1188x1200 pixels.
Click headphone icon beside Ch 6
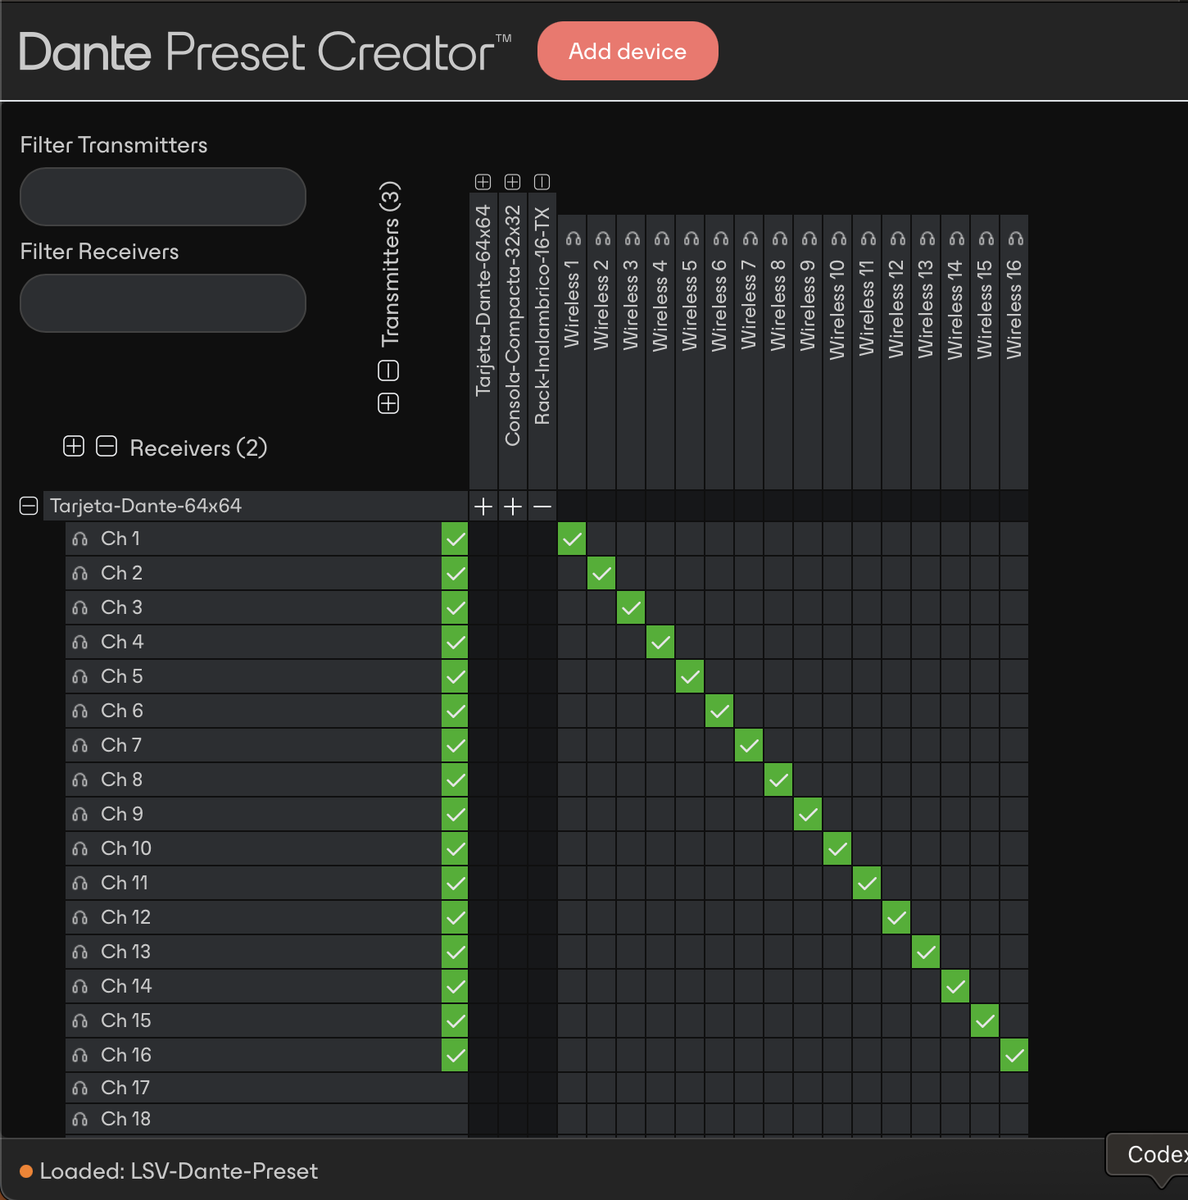point(79,711)
